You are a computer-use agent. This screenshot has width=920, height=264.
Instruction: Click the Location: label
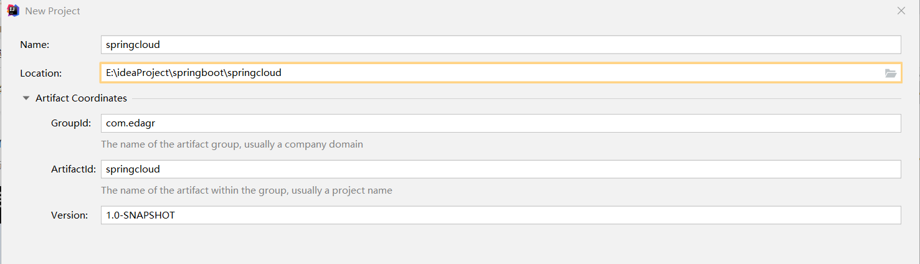coord(40,73)
